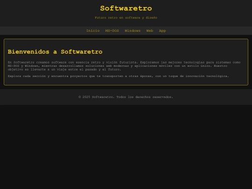Navigate to the App section

click(162, 31)
